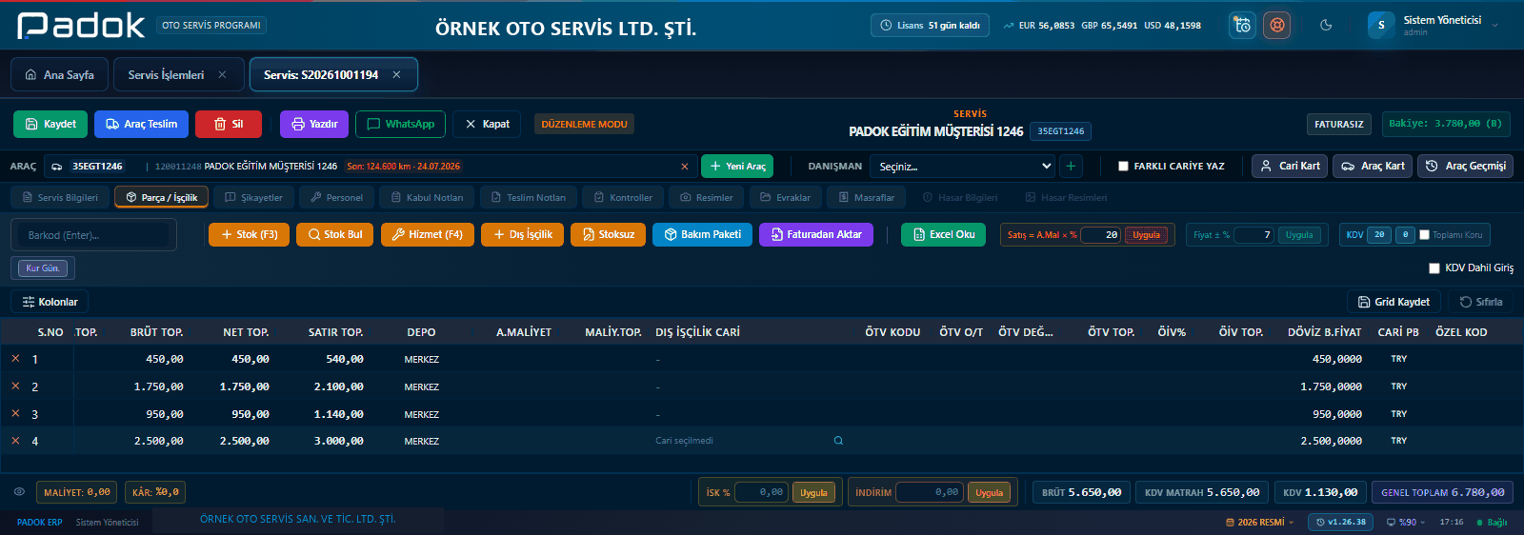Open the support lifebuoy icon
This screenshot has height=535, width=1524.
(1277, 26)
